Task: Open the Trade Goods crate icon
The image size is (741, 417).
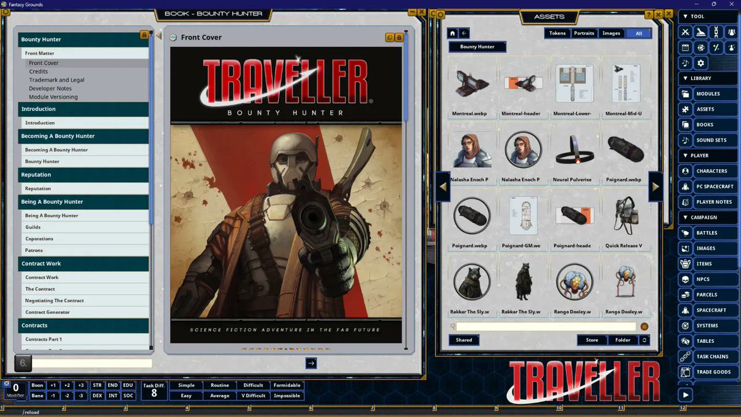Action: pyautogui.click(x=685, y=372)
